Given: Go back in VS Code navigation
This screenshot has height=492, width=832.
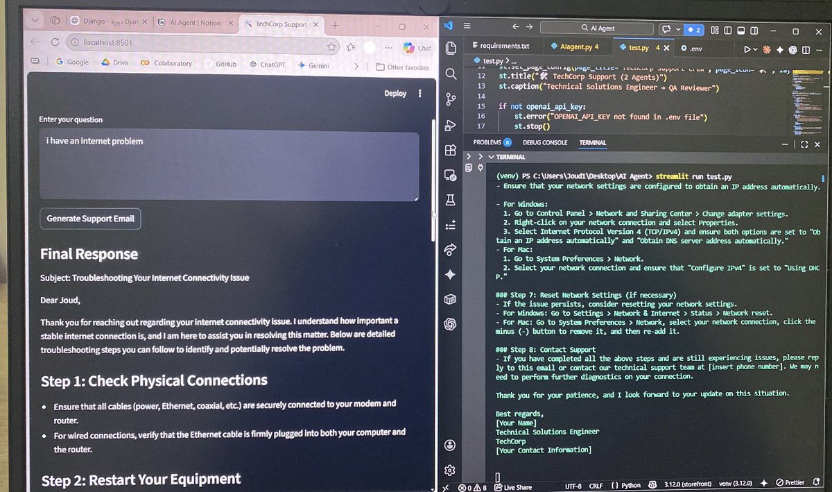Looking at the screenshot, I should pos(515,27).
